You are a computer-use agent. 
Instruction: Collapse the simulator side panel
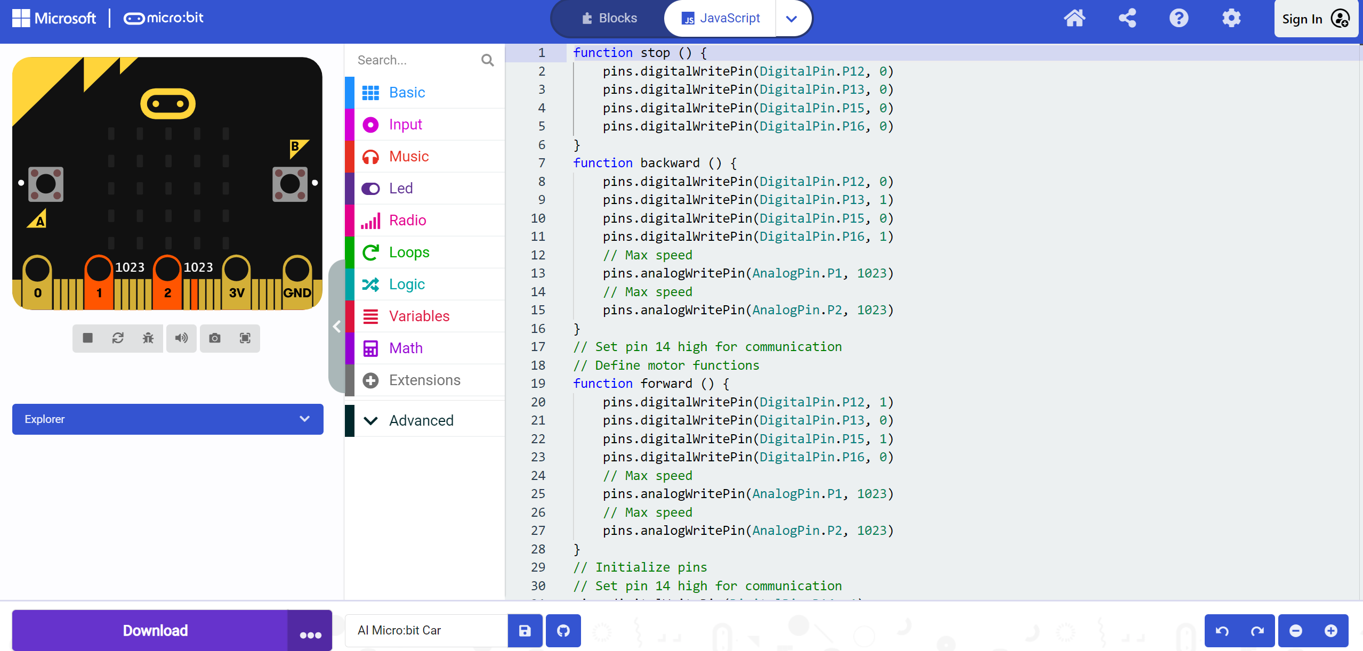pyautogui.click(x=336, y=327)
